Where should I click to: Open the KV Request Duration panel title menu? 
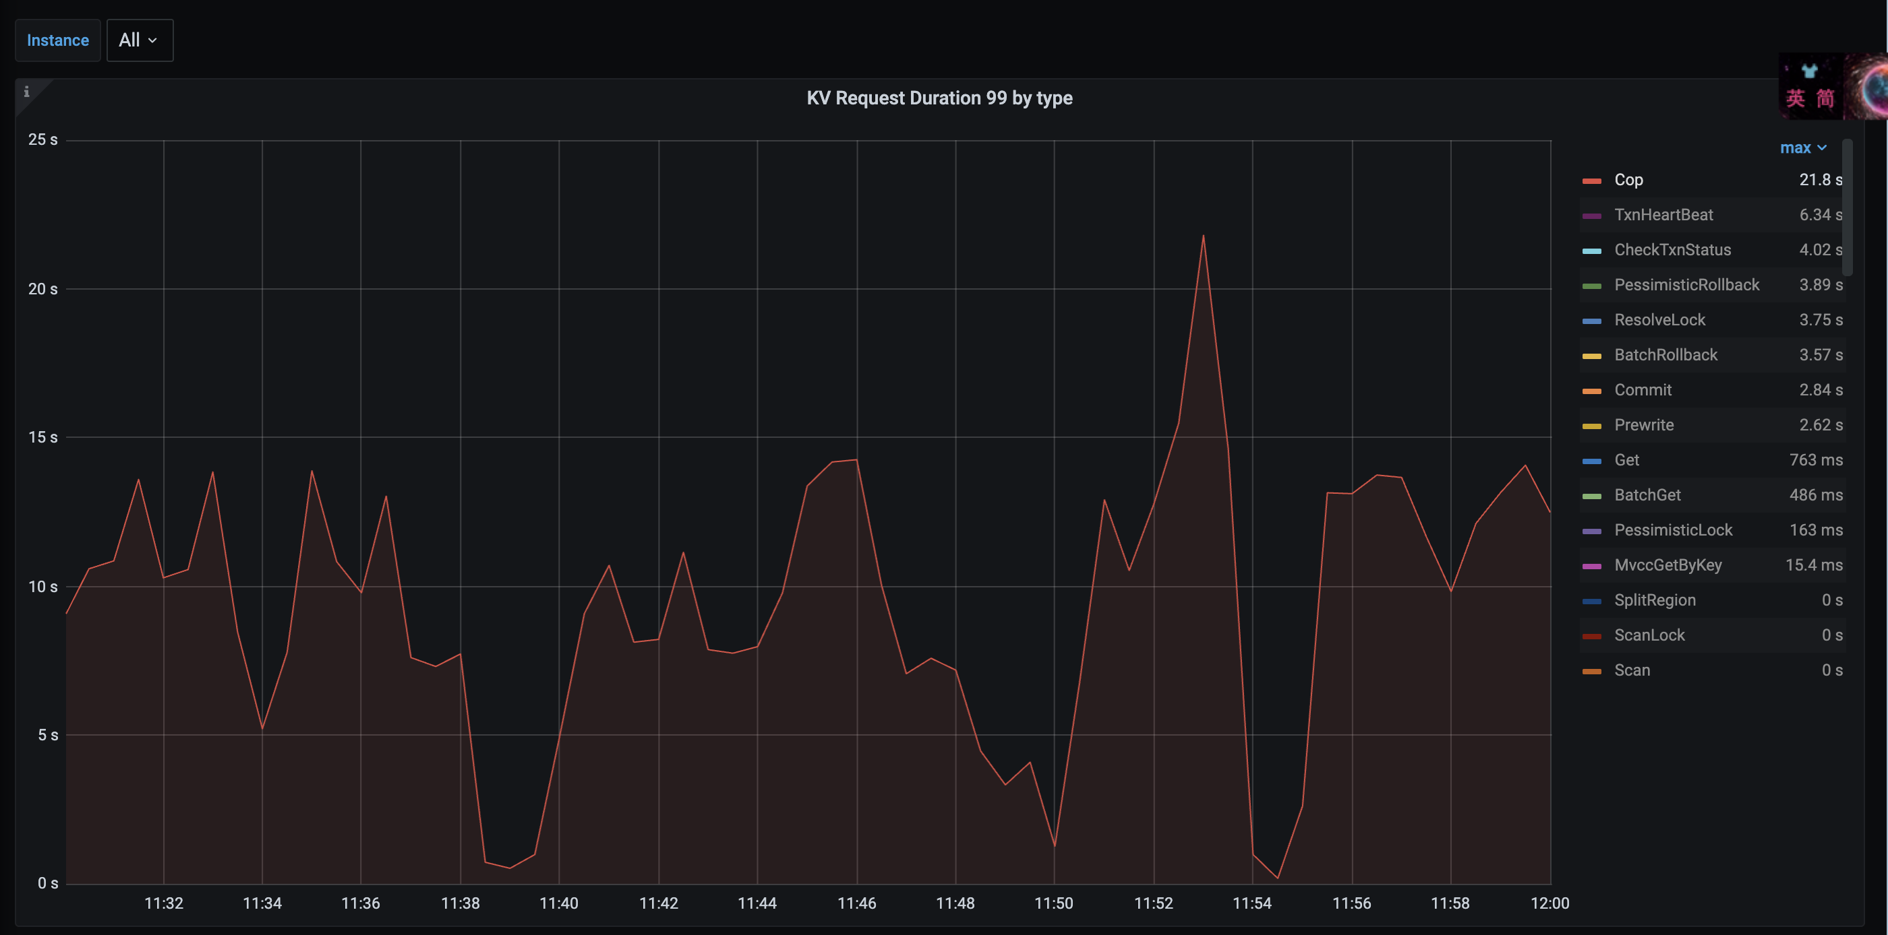click(x=939, y=98)
